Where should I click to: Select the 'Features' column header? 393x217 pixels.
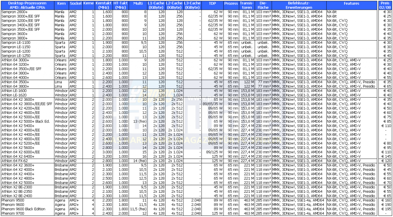pyautogui.click(x=352, y=5)
